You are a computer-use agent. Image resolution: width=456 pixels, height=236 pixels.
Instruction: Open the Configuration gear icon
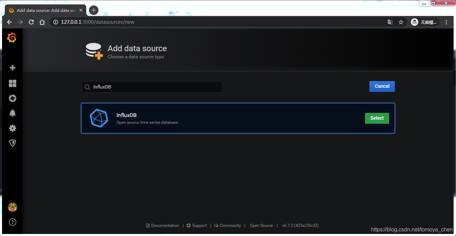pyautogui.click(x=13, y=128)
